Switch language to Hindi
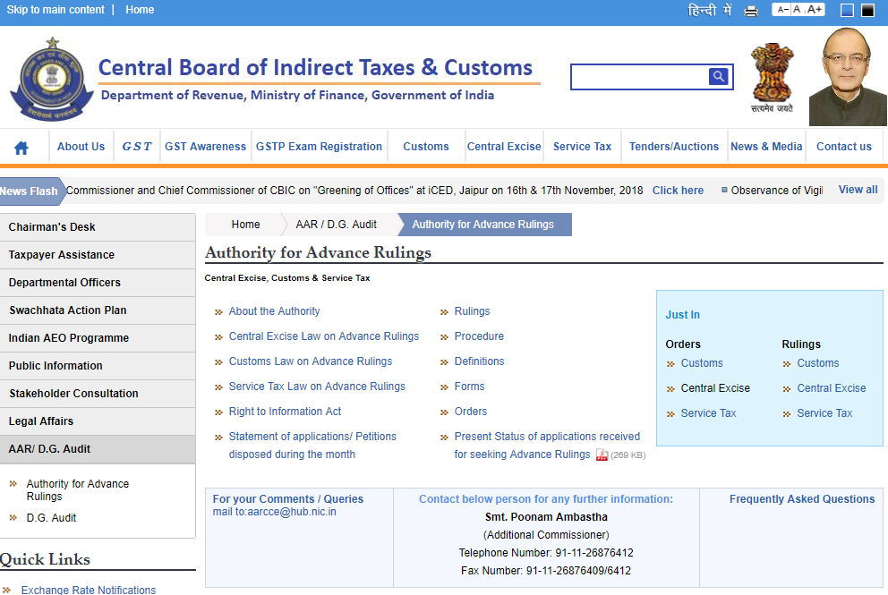Viewport: 888px width, 595px height. (710, 10)
